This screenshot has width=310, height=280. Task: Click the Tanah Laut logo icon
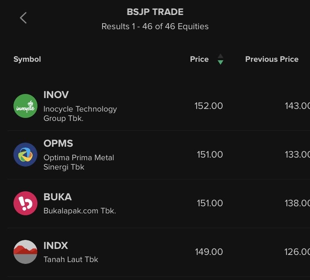[25, 252]
